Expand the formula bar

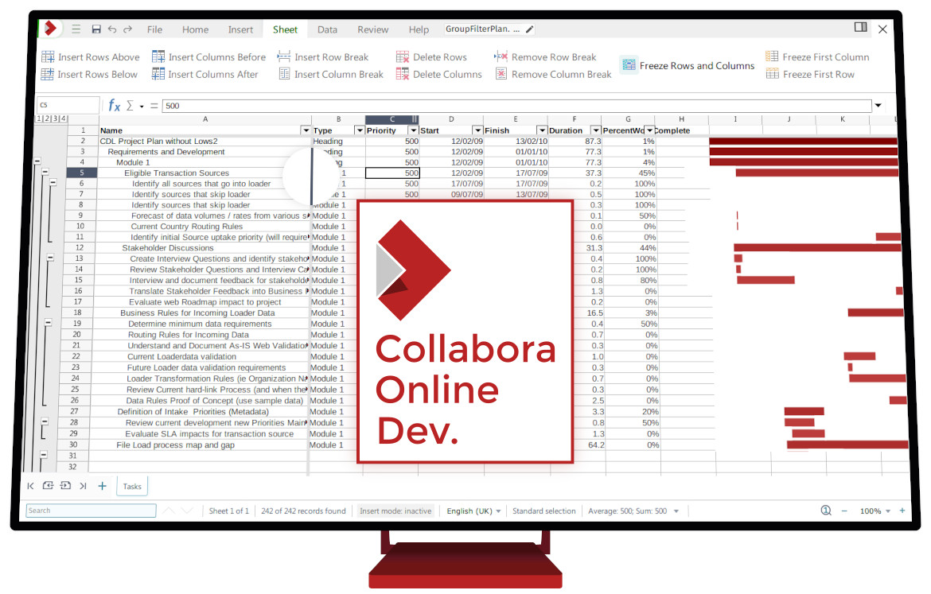(878, 106)
